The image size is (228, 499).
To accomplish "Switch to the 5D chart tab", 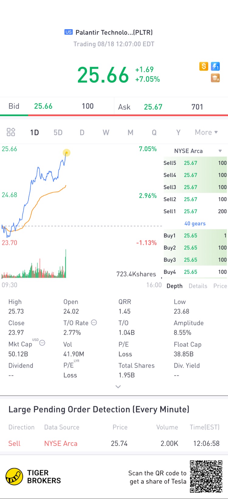I will (x=58, y=132).
